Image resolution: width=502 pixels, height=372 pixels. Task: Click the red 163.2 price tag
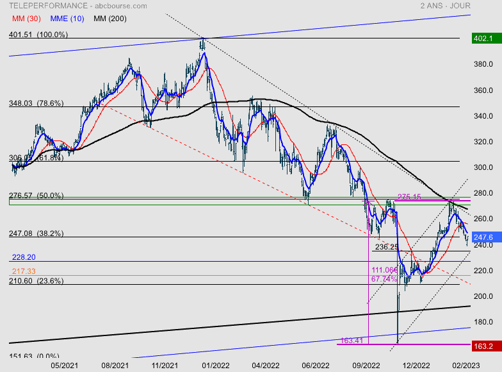coord(487,346)
